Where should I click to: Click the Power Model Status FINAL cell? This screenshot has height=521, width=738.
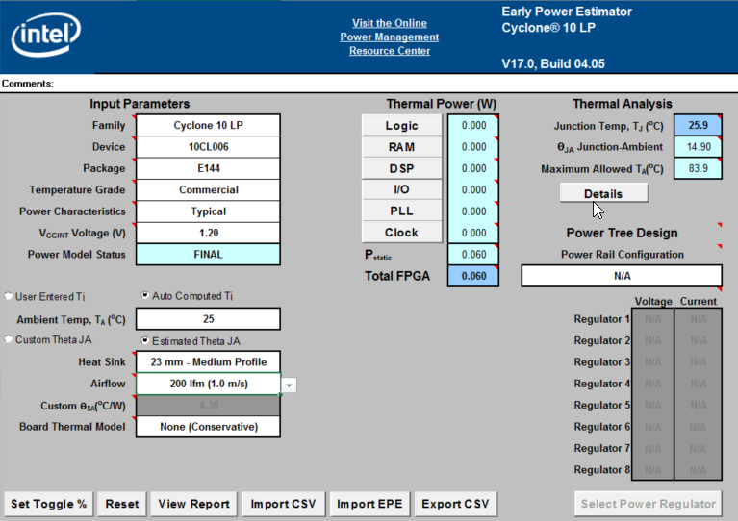[x=208, y=255]
